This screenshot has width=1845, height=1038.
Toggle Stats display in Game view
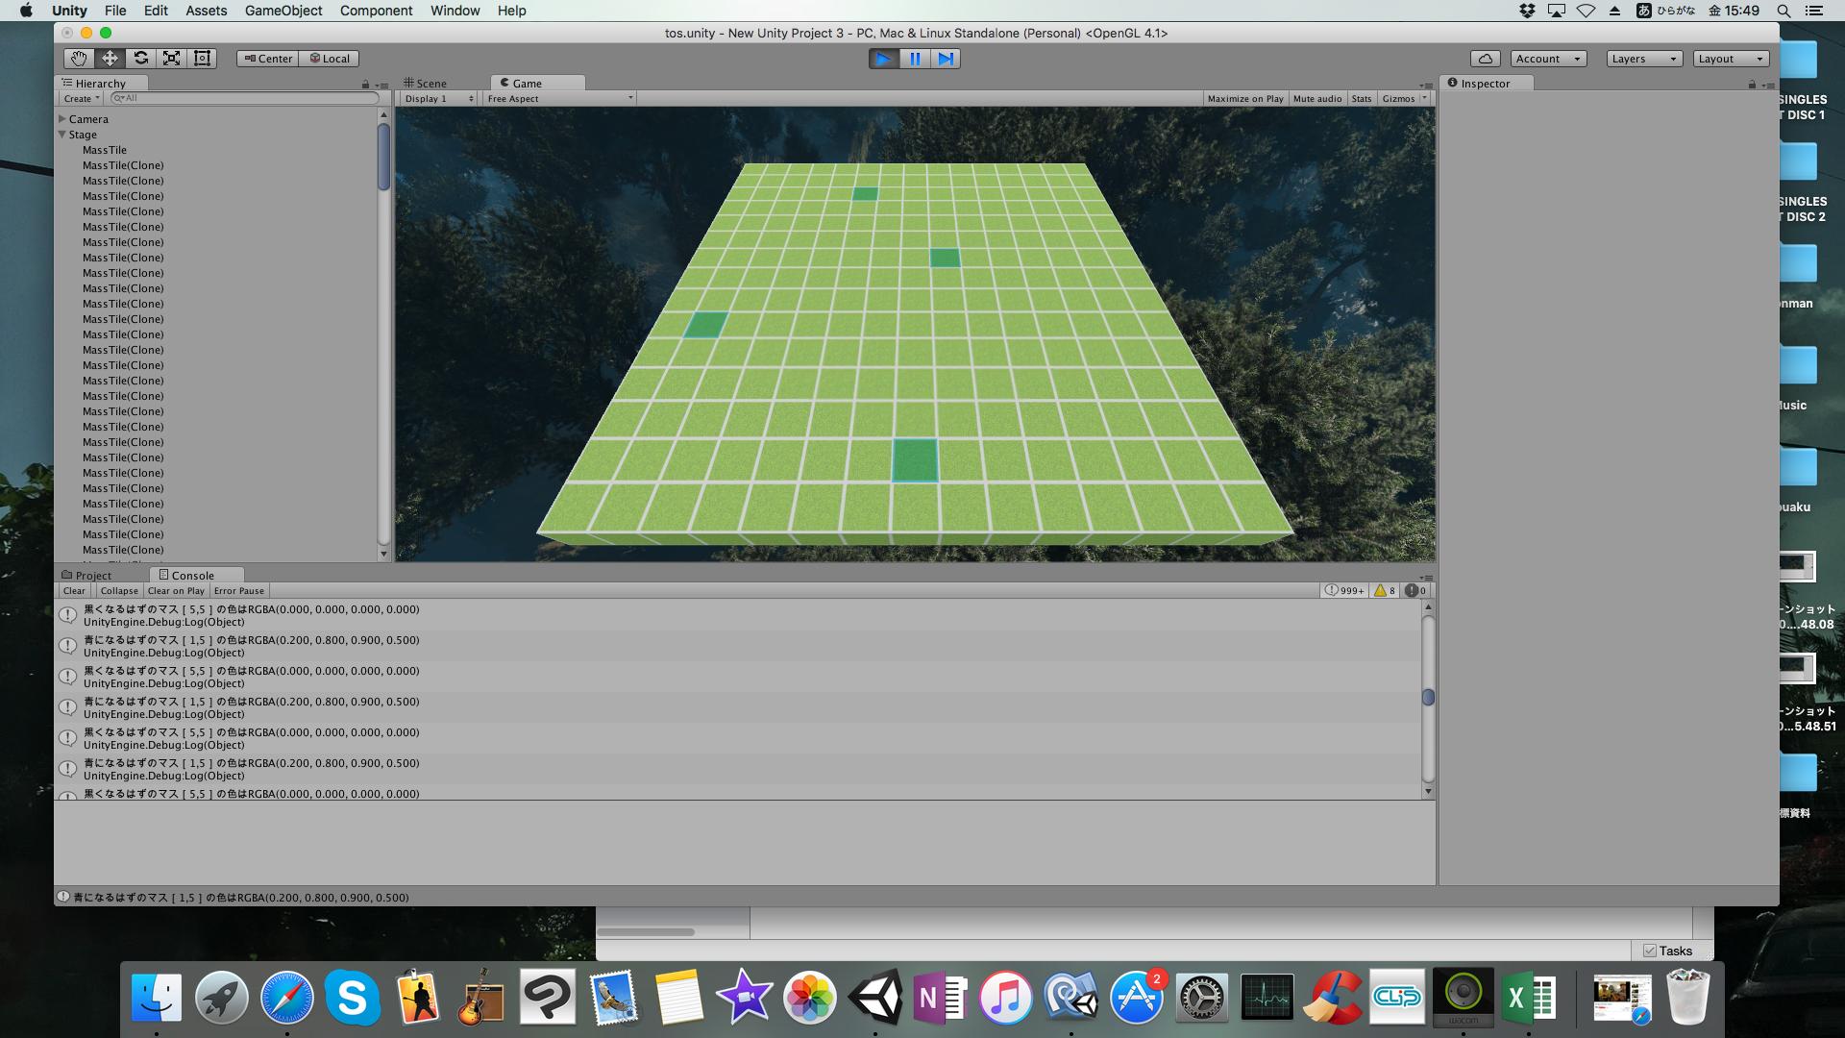click(1360, 98)
